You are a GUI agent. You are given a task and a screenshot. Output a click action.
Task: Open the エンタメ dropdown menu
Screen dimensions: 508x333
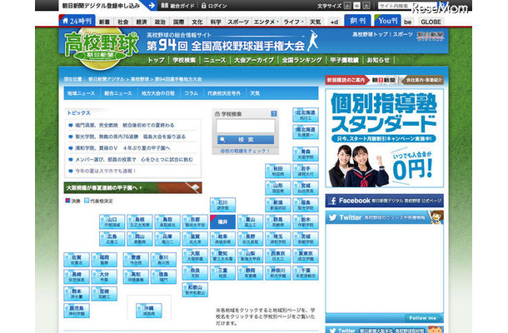(266, 22)
